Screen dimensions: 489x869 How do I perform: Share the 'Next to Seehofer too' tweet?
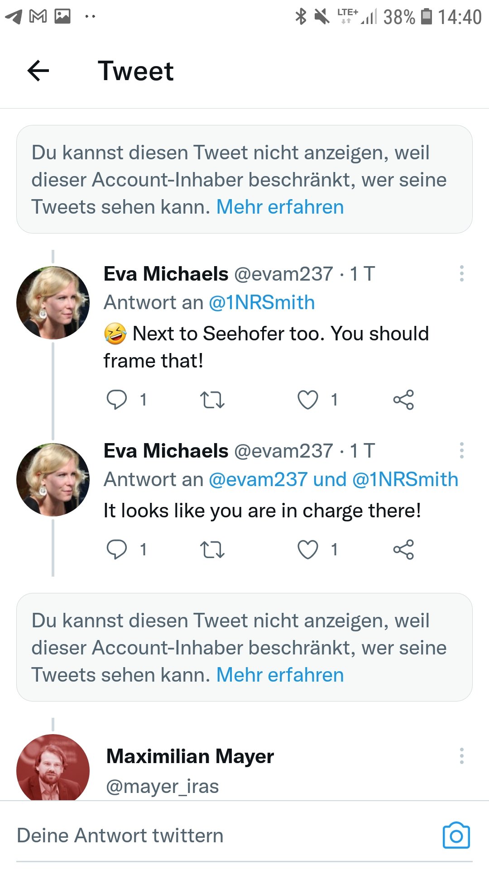(403, 400)
